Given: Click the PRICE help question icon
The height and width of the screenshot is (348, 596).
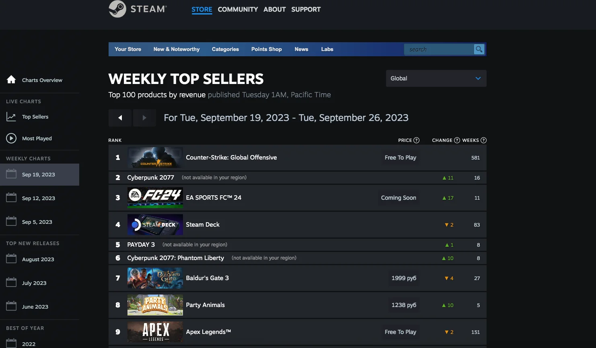Looking at the screenshot, I should pyautogui.click(x=417, y=140).
